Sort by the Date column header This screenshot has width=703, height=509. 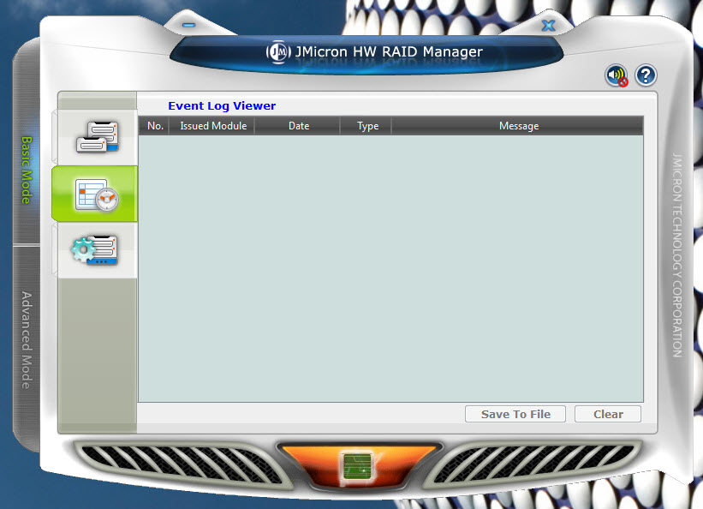298,126
